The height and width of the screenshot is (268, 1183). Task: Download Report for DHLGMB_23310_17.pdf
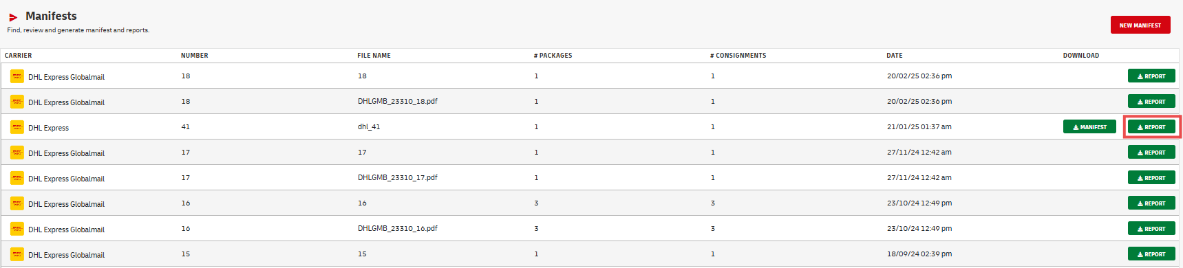click(1151, 177)
